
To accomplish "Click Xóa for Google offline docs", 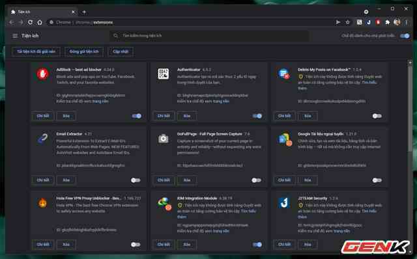I will click(308, 180).
